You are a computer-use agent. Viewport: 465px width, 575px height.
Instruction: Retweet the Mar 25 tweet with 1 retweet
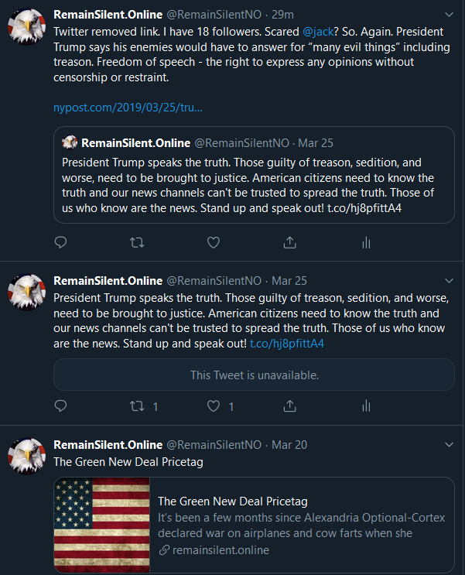[137, 406]
